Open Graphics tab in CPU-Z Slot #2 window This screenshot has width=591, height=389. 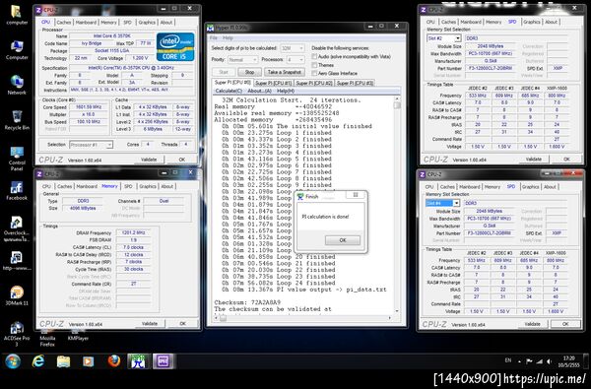(532, 22)
